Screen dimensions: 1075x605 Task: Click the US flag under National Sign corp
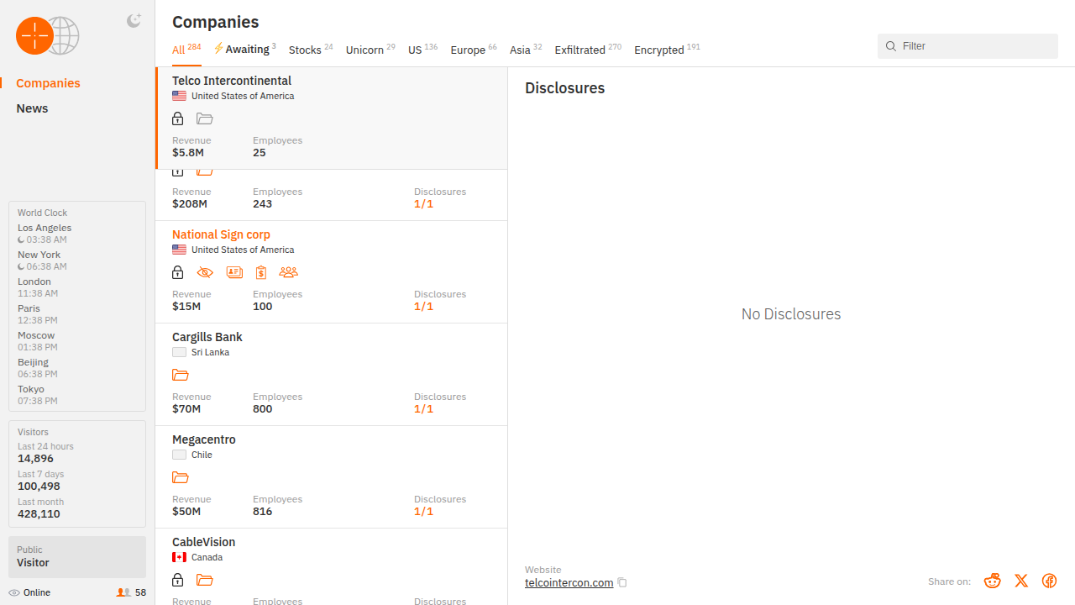click(179, 250)
